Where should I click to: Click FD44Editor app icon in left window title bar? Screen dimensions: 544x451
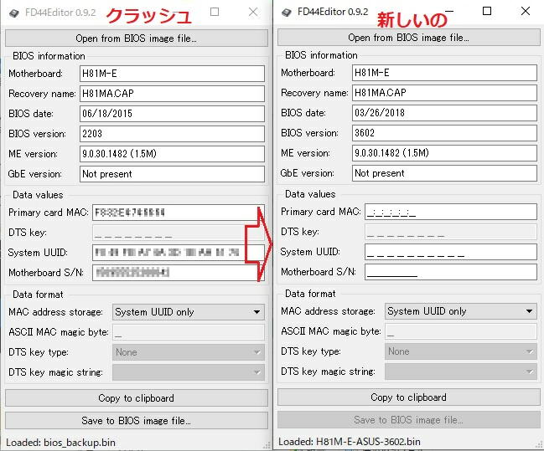[14, 13]
